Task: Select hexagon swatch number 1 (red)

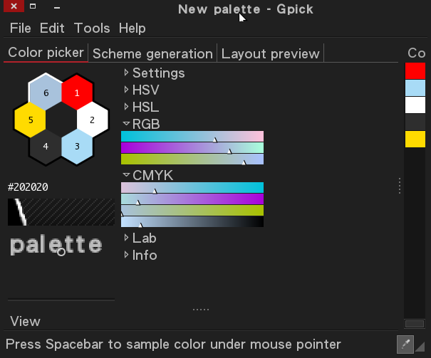Action: tap(77, 93)
